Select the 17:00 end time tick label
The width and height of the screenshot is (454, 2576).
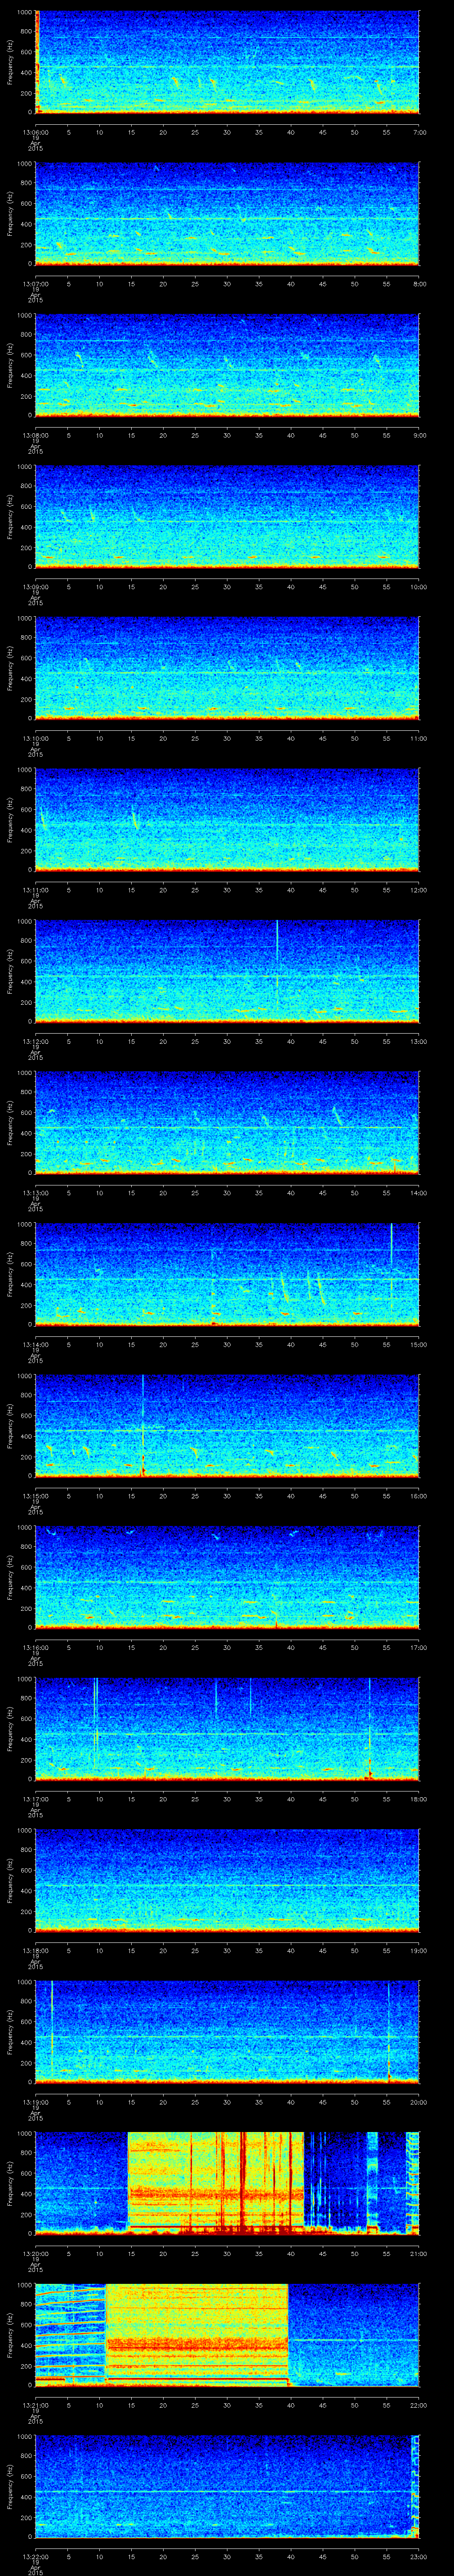(419, 1647)
